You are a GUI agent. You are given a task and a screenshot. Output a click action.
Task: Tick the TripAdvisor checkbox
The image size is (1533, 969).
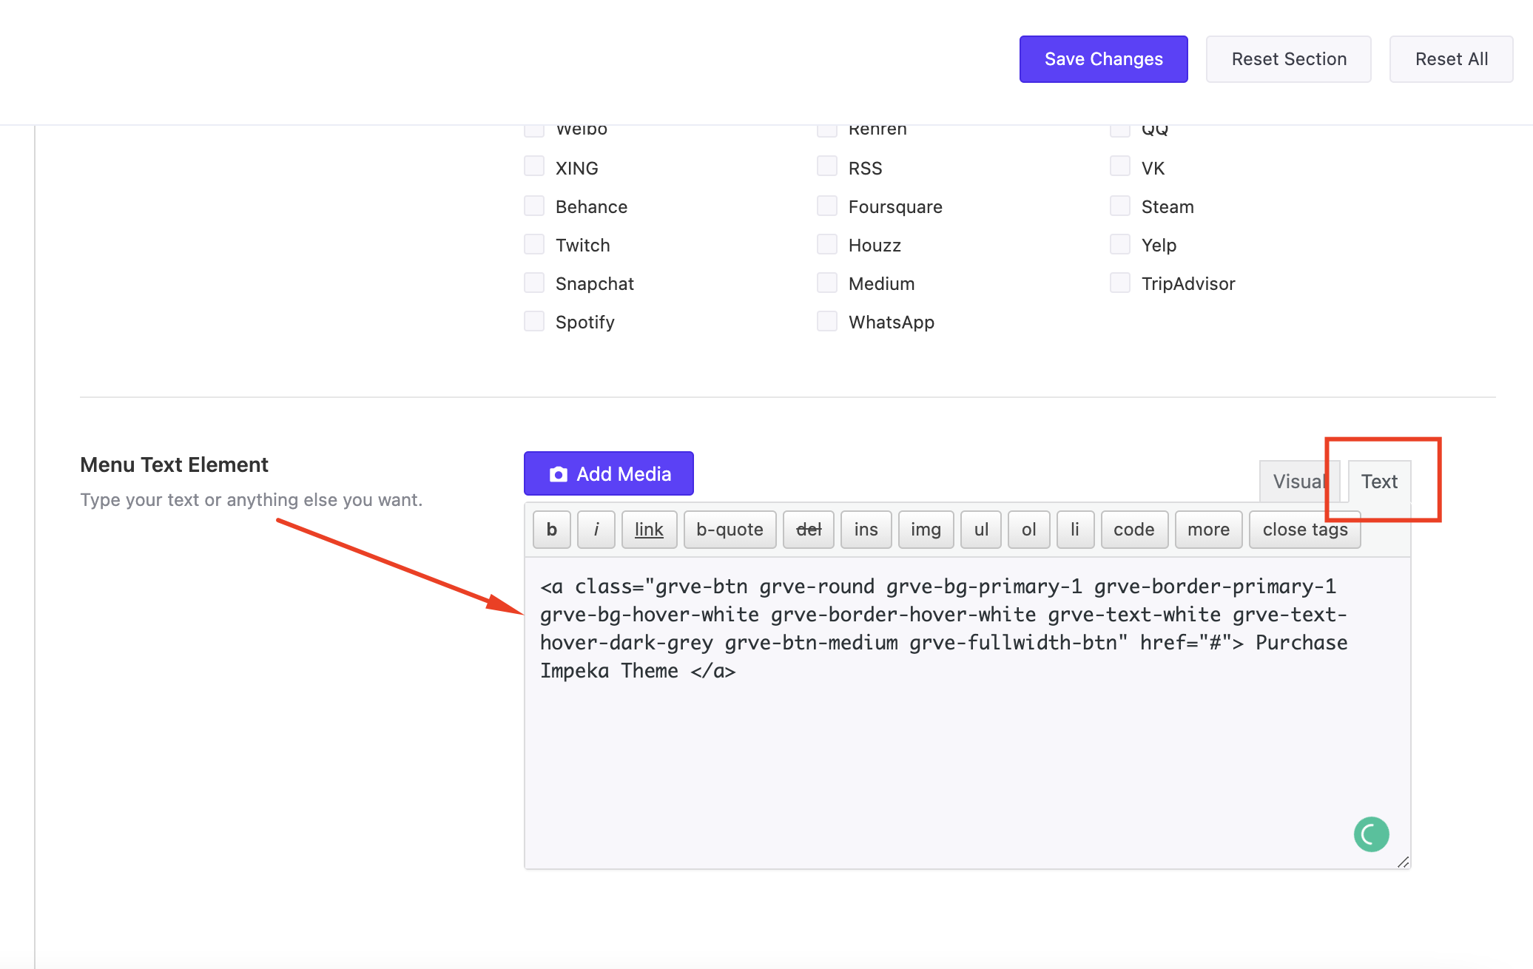point(1120,283)
